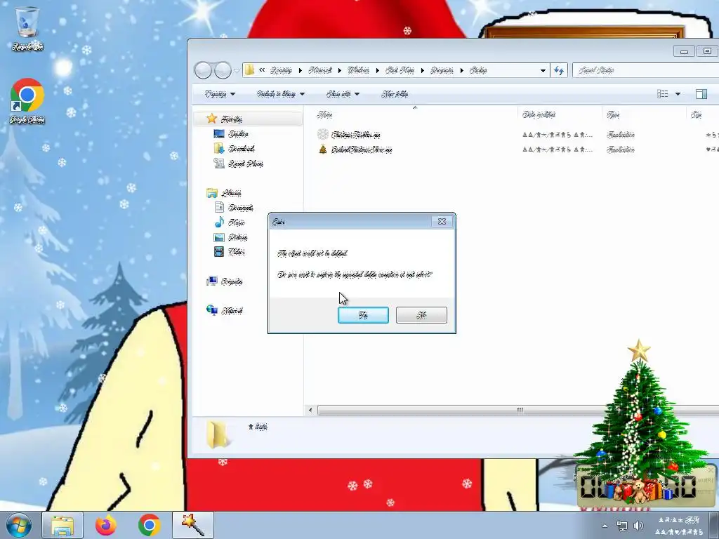Select the Windows breadcrumb in the address bar
719x539 pixels.
(x=358, y=70)
